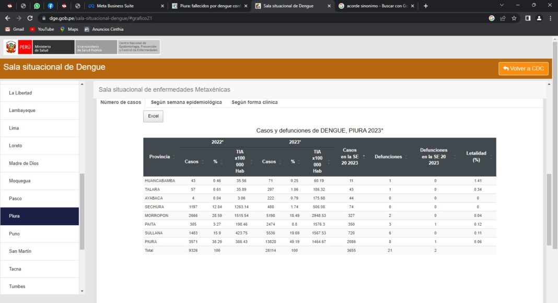This screenshot has width=558, height=303.
Task: Switch to the acorde sinonimo Google tab
Action: (x=376, y=6)
